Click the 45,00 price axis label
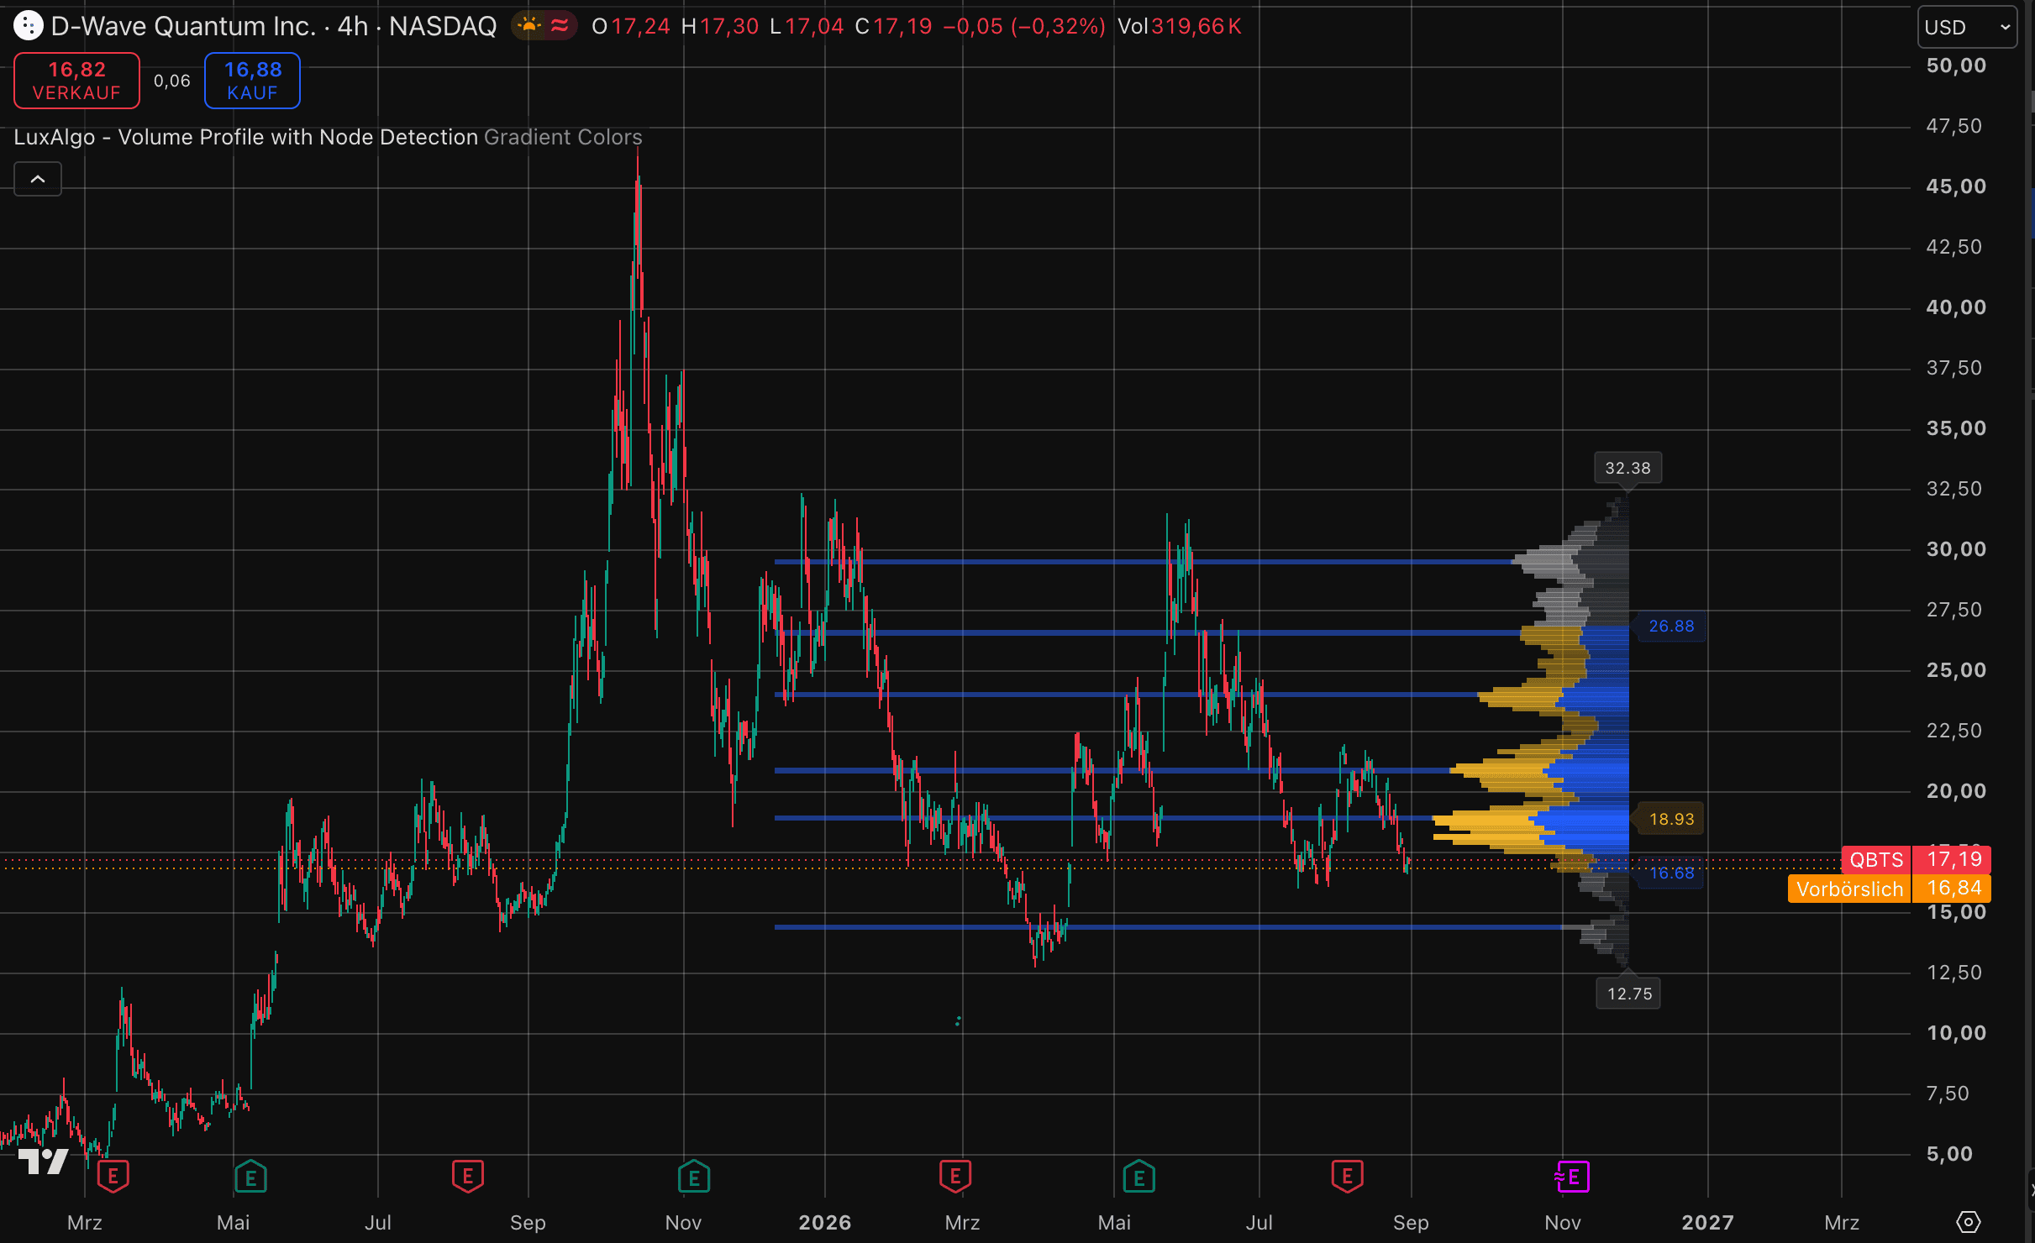 tap(1957, 186)
